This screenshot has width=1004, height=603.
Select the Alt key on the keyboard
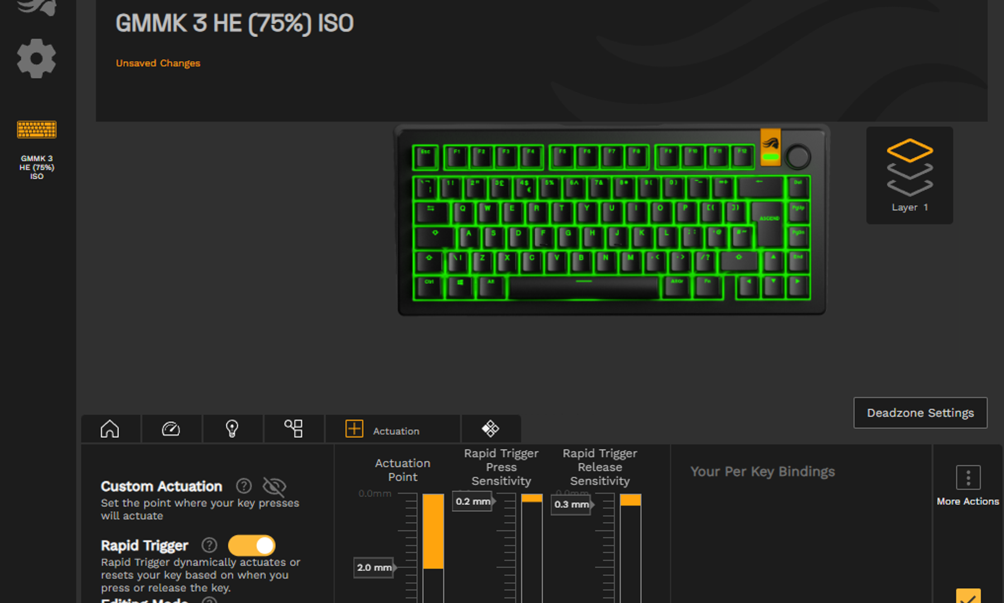491,287
